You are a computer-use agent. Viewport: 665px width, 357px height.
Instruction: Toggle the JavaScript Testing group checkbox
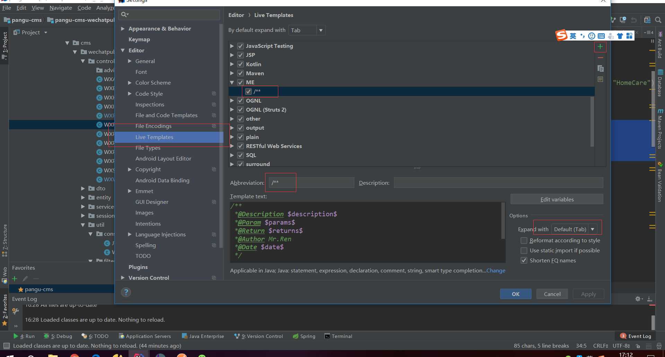tap(240, 46)
